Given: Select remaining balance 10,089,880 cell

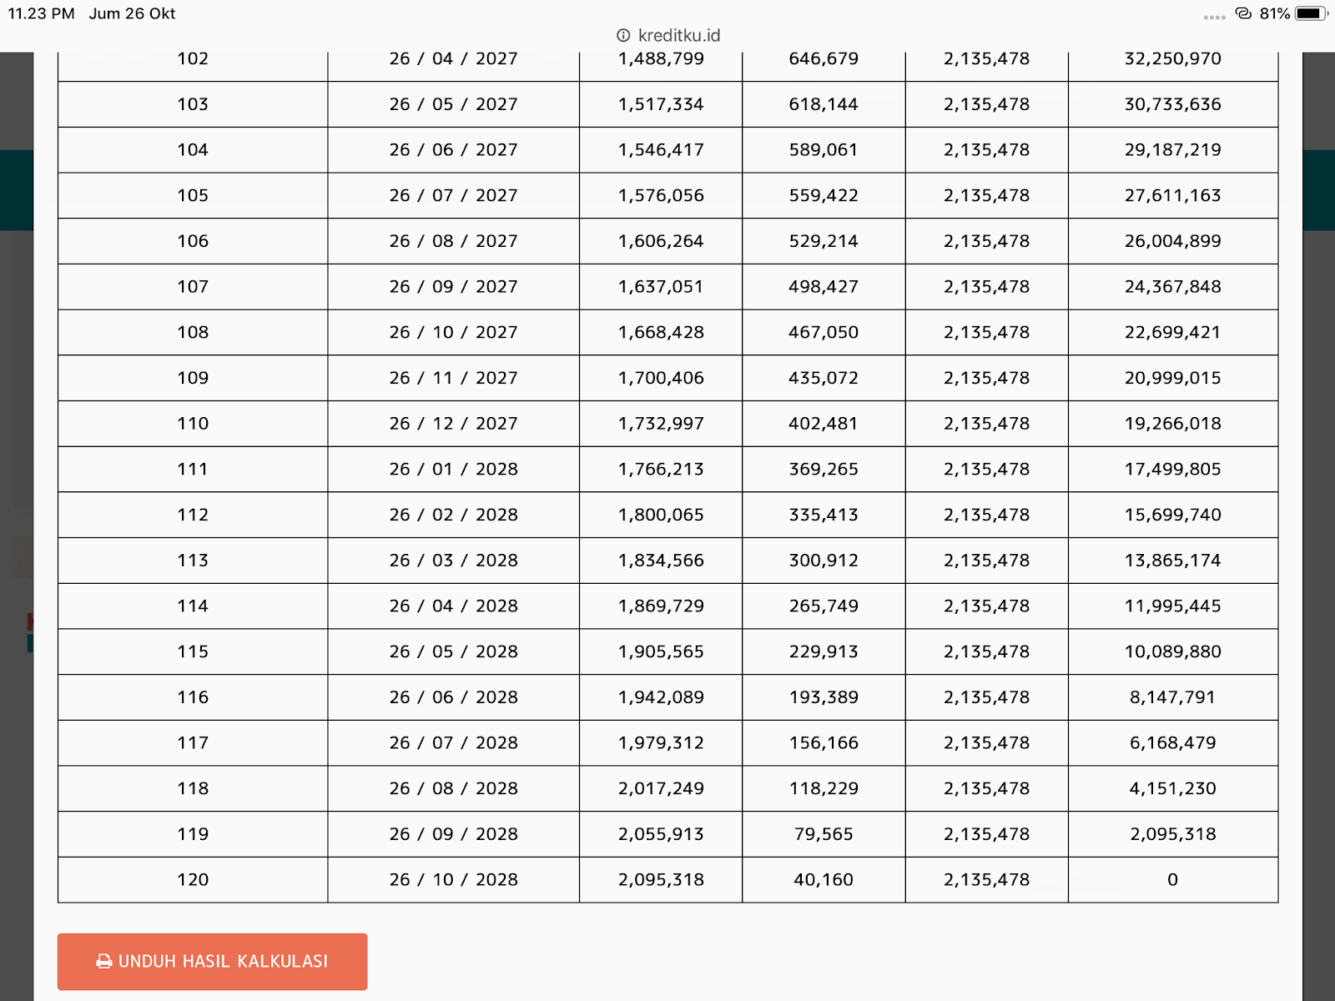Looking at the screenshot, I should point(1172,651).
